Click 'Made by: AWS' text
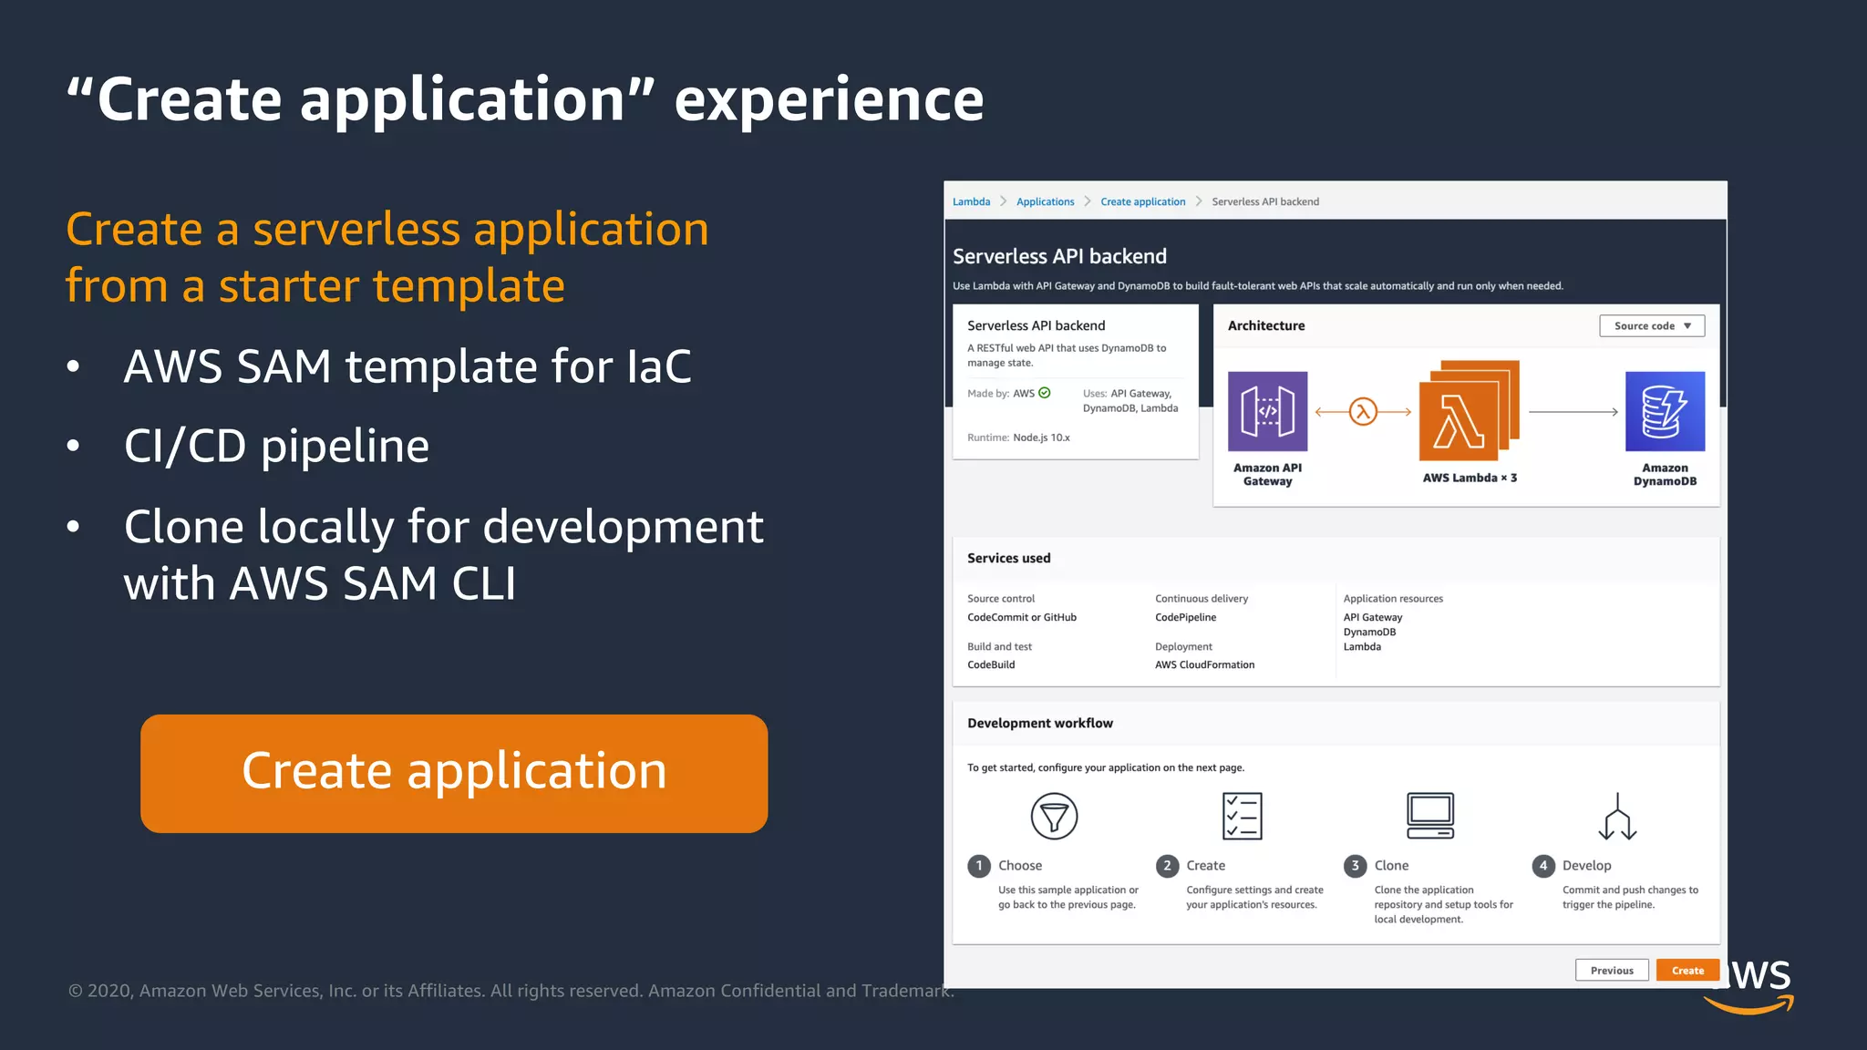This screenshot has width=1867, height=1050. pos(1001,394)
